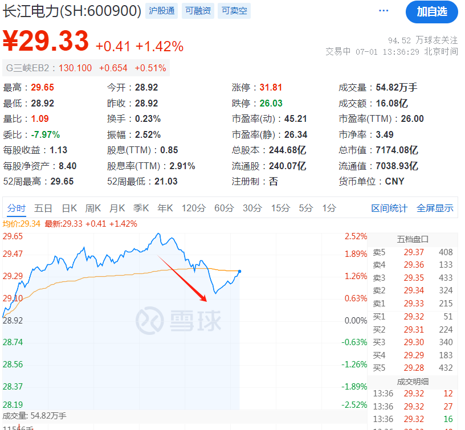Click the 五档盘口 panel header
Viewport: 465px width, 430px height.
tap(413, 239)
